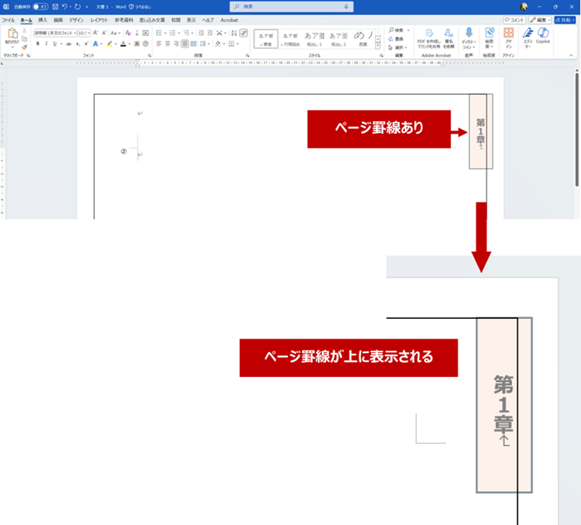Click the 共有 share button
581x525 pixels.
click(566, 19)
